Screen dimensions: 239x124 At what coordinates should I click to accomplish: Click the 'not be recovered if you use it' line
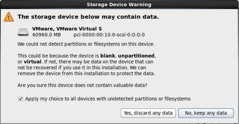pos(82,67)
